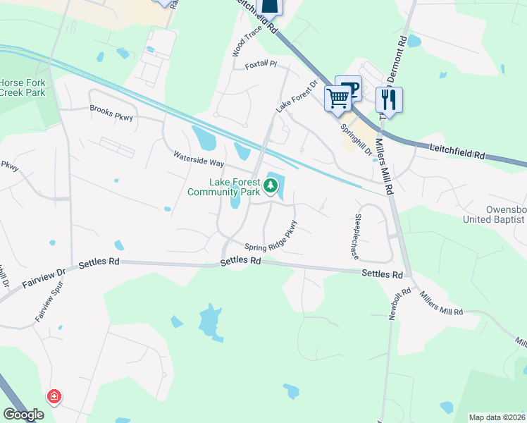Open the Lake Forest Community Park tree pin
The width and height of the screenshot is (527, 423).
tap(271, 186)
